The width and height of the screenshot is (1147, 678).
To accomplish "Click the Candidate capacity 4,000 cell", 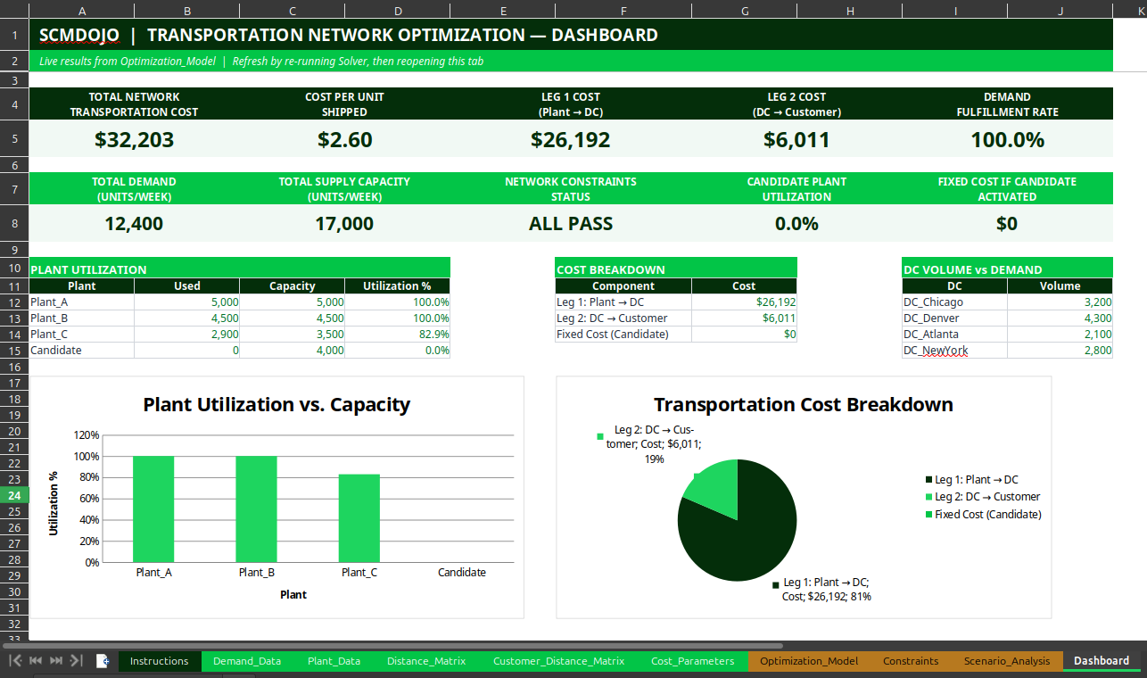I will [293, 350].
